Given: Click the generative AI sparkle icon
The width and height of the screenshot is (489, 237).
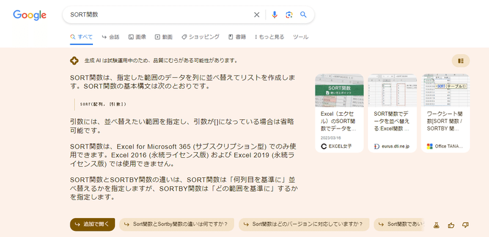Looking at the screenshot, I should coord(74,61).
